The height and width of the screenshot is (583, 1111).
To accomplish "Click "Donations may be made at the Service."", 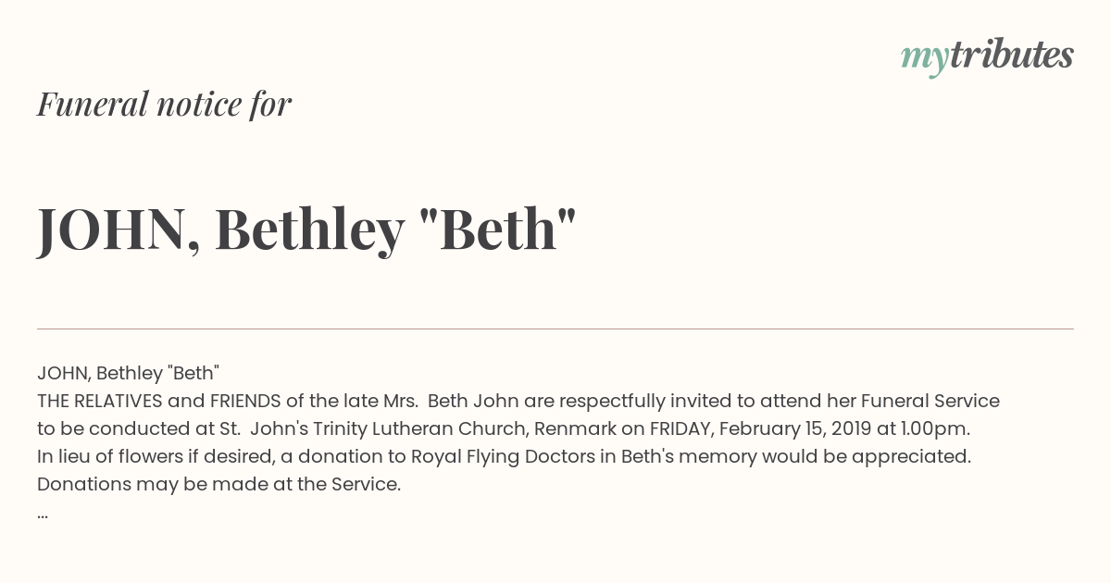I will pos(219,484).
